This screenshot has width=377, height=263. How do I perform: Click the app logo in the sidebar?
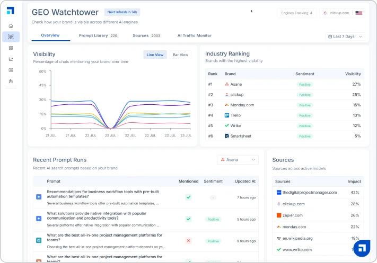point(10,10)
